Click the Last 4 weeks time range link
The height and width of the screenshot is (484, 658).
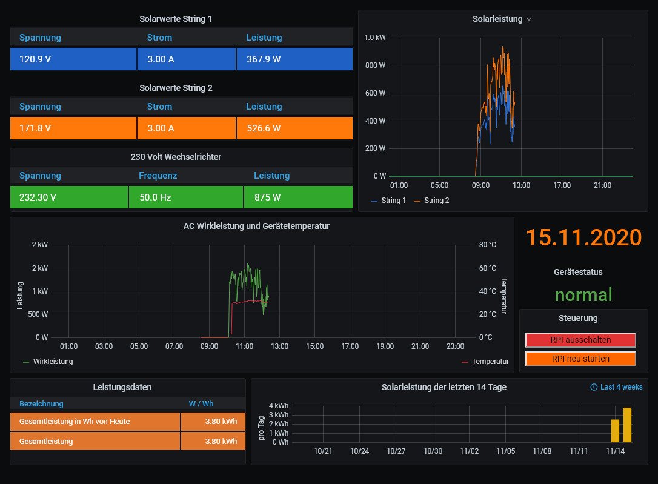621,387
